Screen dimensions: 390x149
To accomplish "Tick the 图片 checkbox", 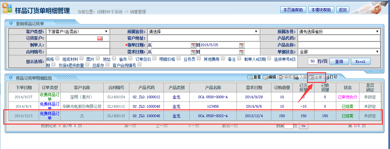I will pos(97,59).
